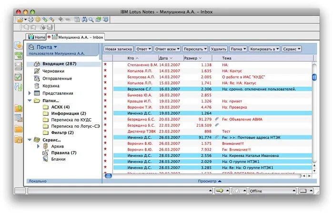
Task: Click the double speech bubbles icon
Action: pos(33,27)
